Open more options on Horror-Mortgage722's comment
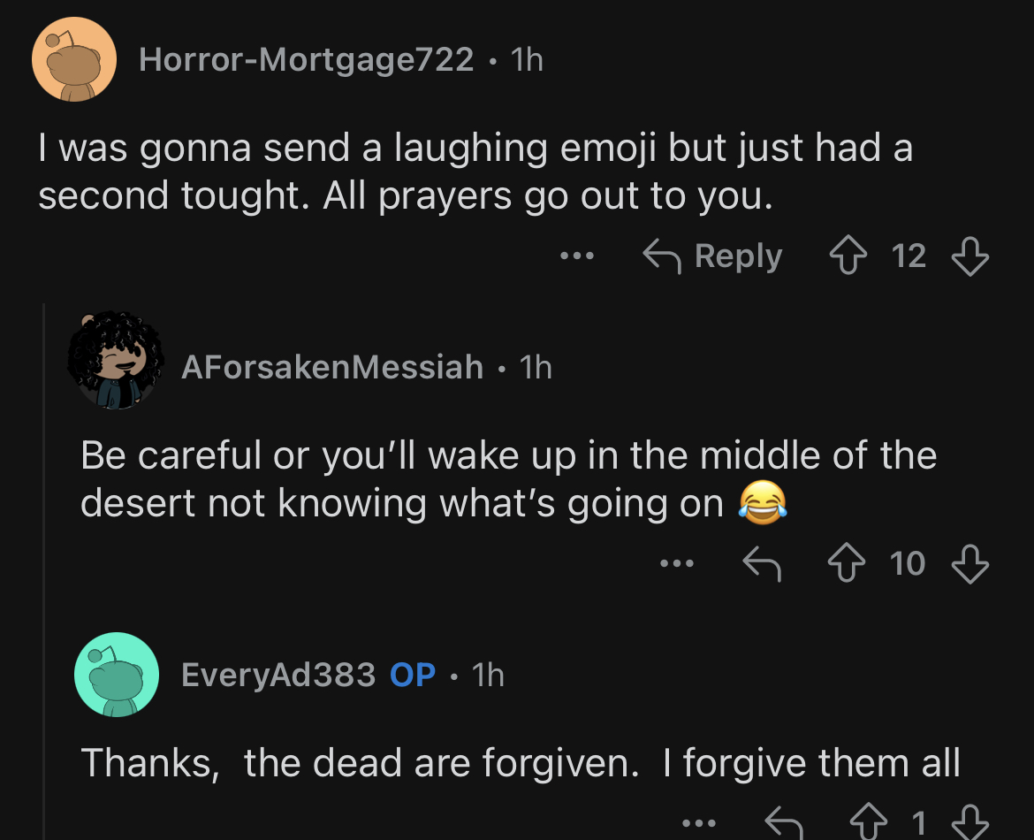This screenshot has height=840, width=1034. [x=577, y=256]
